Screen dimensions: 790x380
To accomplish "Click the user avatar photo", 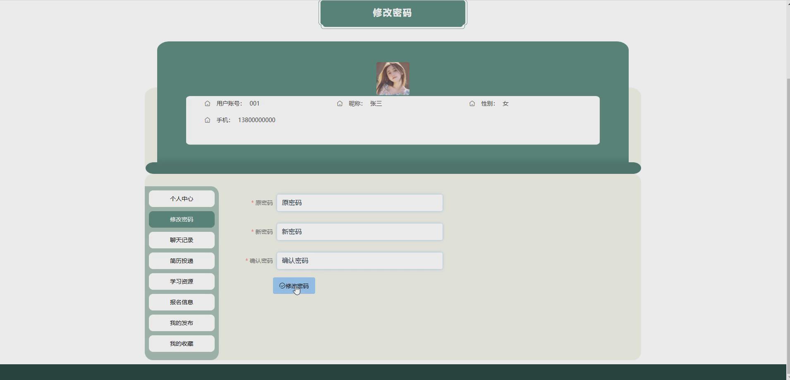I will point(392,78).
